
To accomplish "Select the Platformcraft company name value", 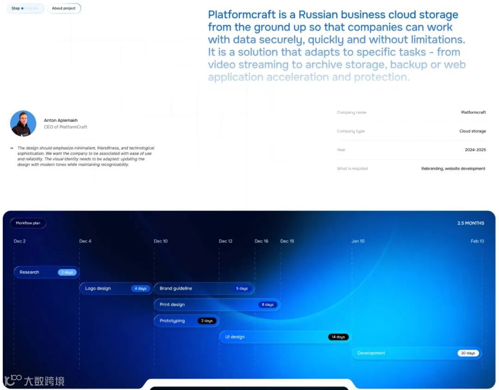I will [x=473, y=112].
